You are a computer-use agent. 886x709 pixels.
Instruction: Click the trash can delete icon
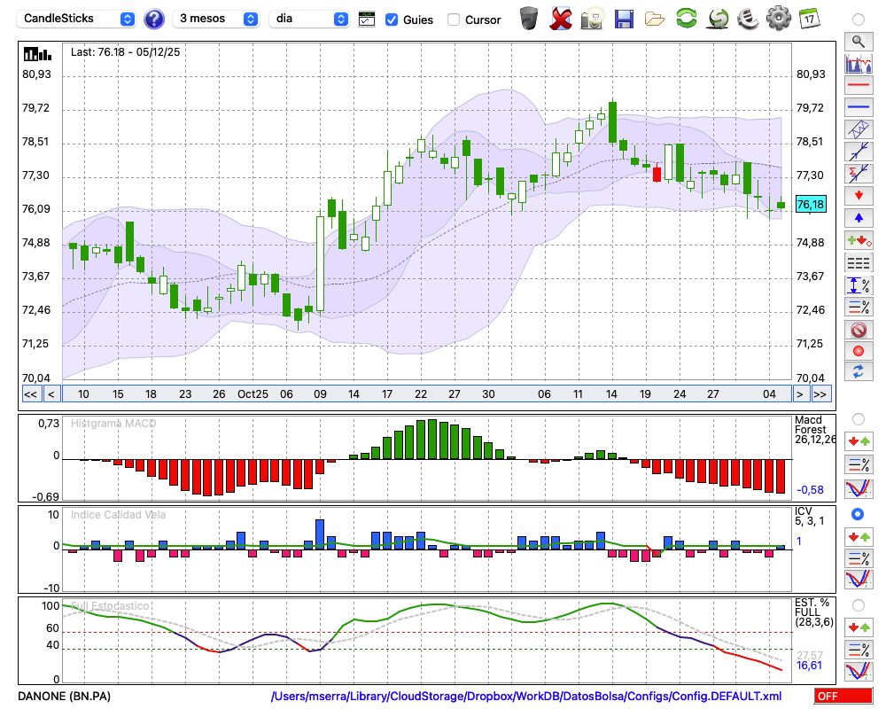click(x=529, y=19)
